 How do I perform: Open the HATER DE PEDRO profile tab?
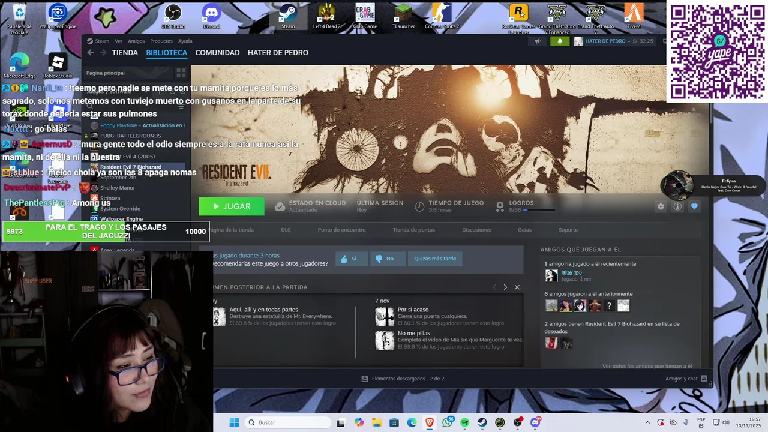(x=278, y=53)
